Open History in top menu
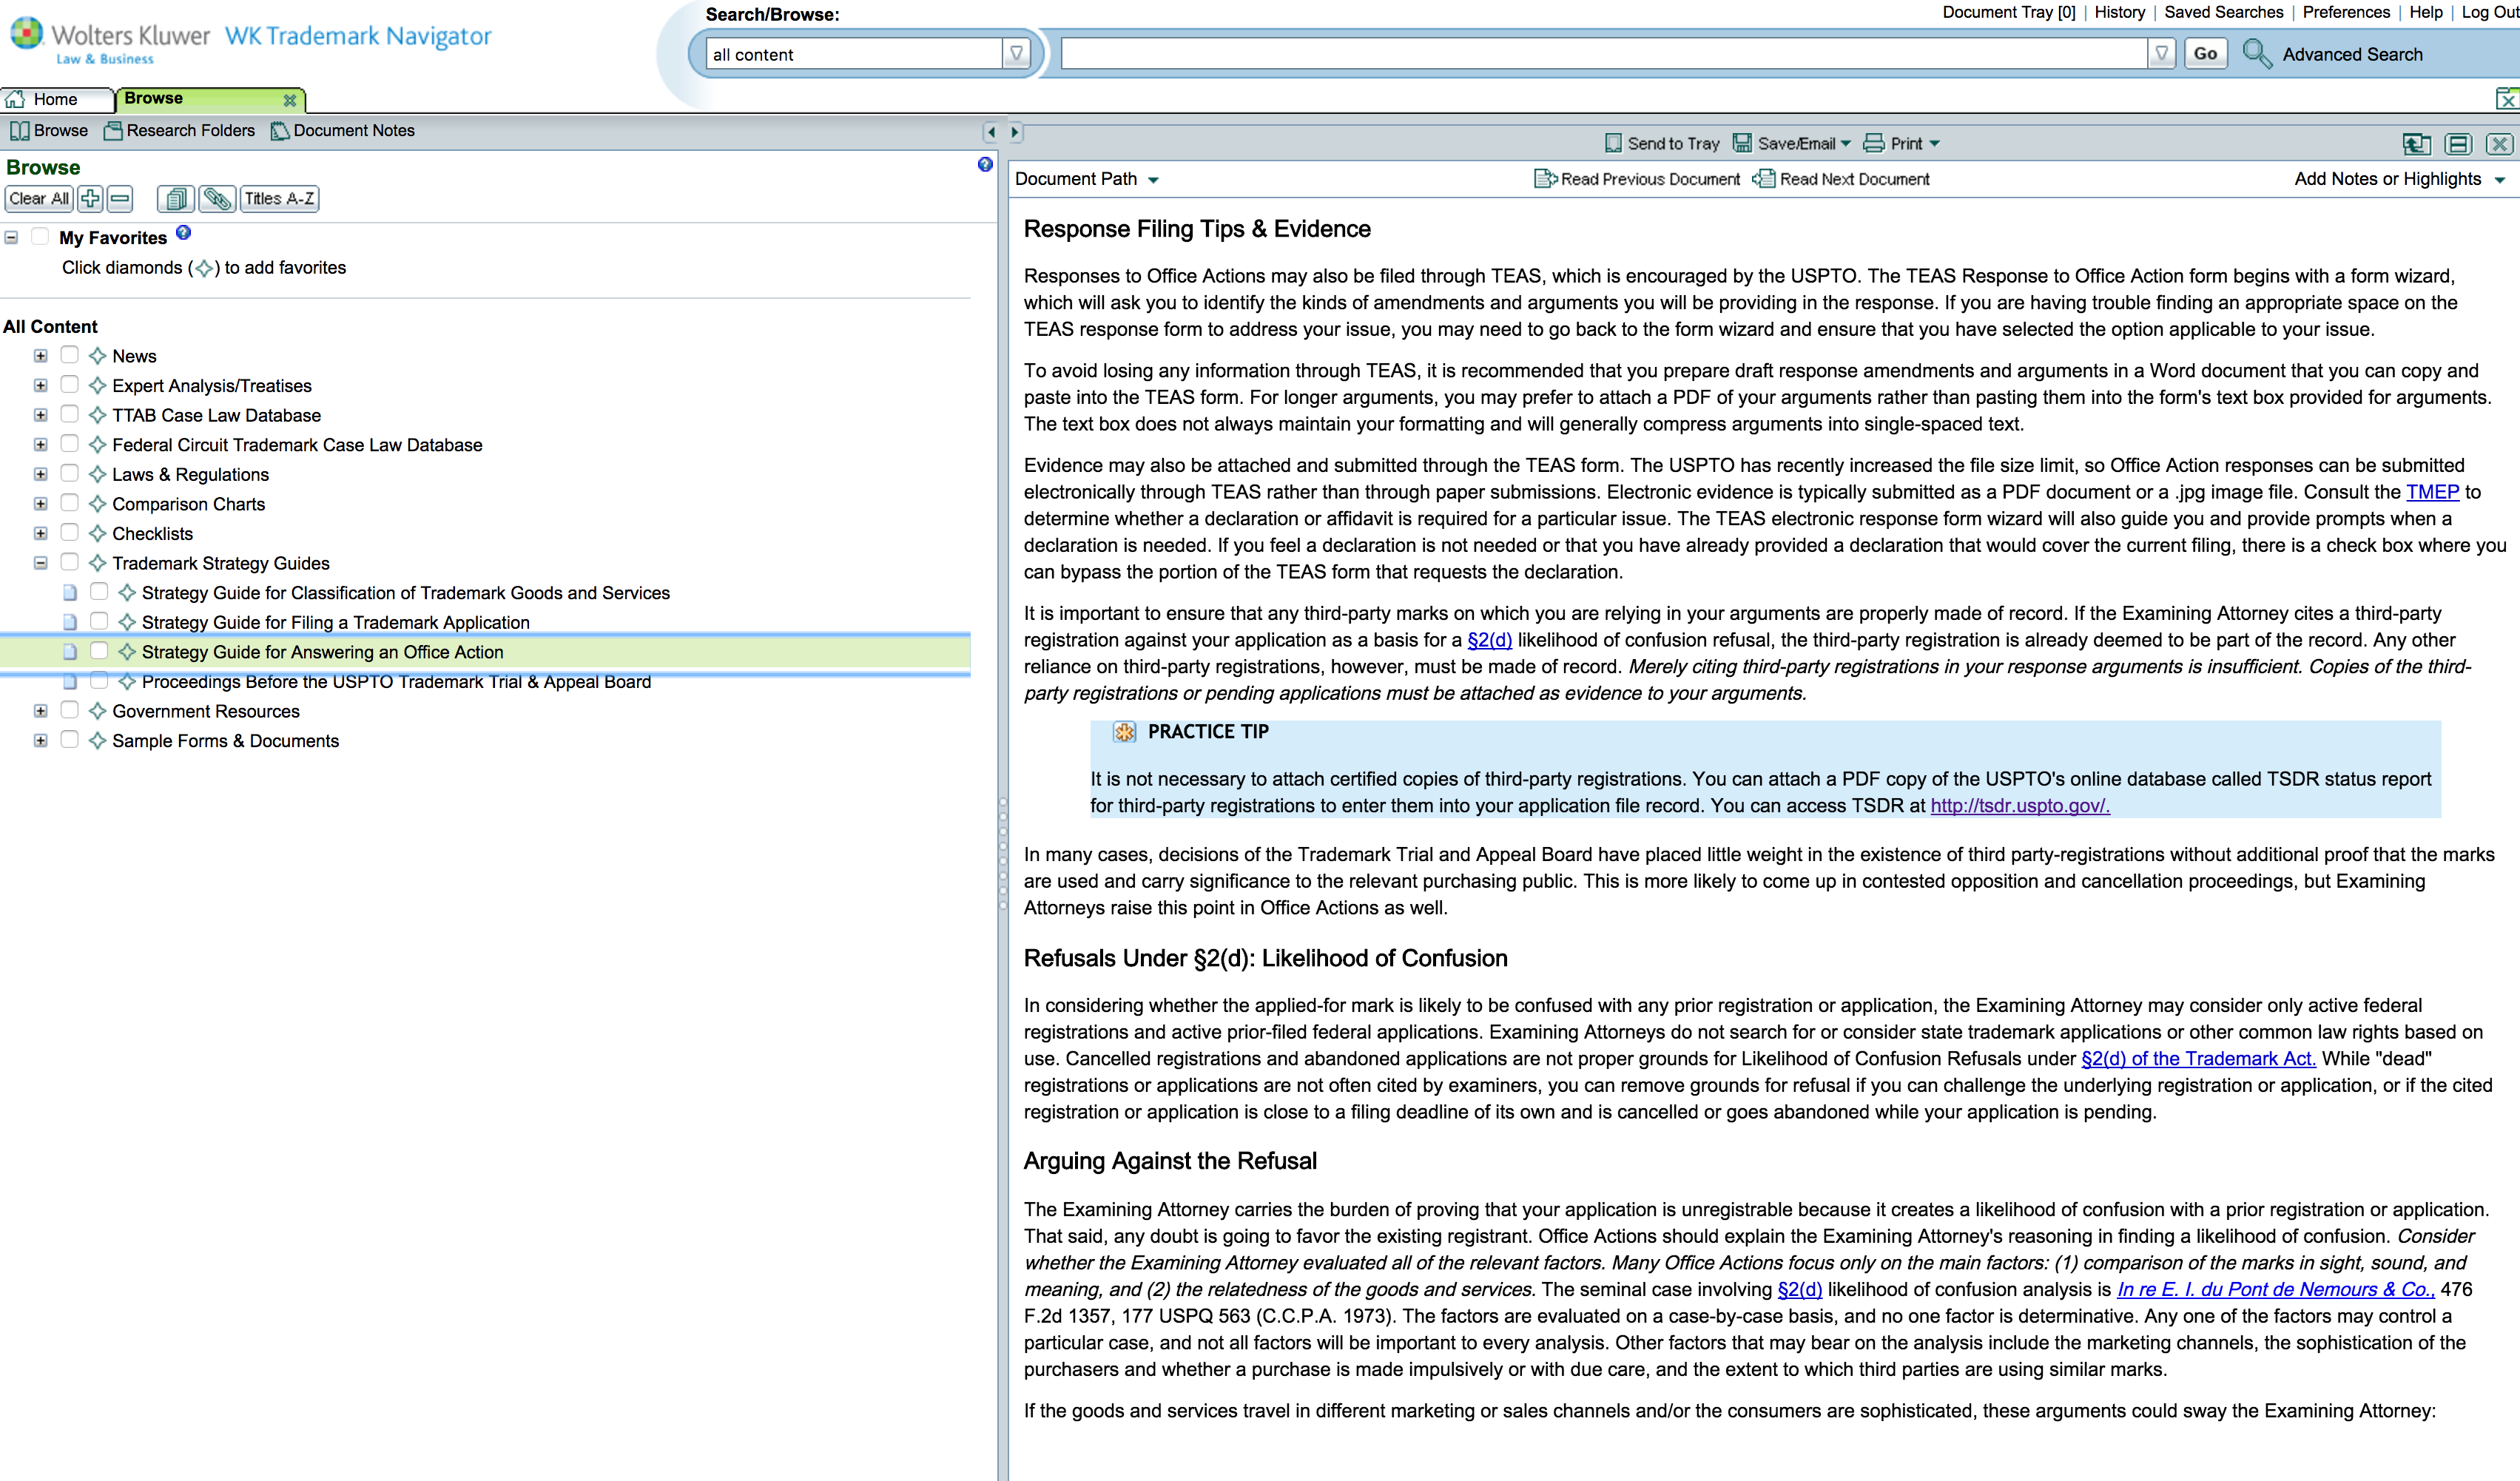Image resolution: width=2520 pixels, height=1481 pixels. coord(2119,12)
